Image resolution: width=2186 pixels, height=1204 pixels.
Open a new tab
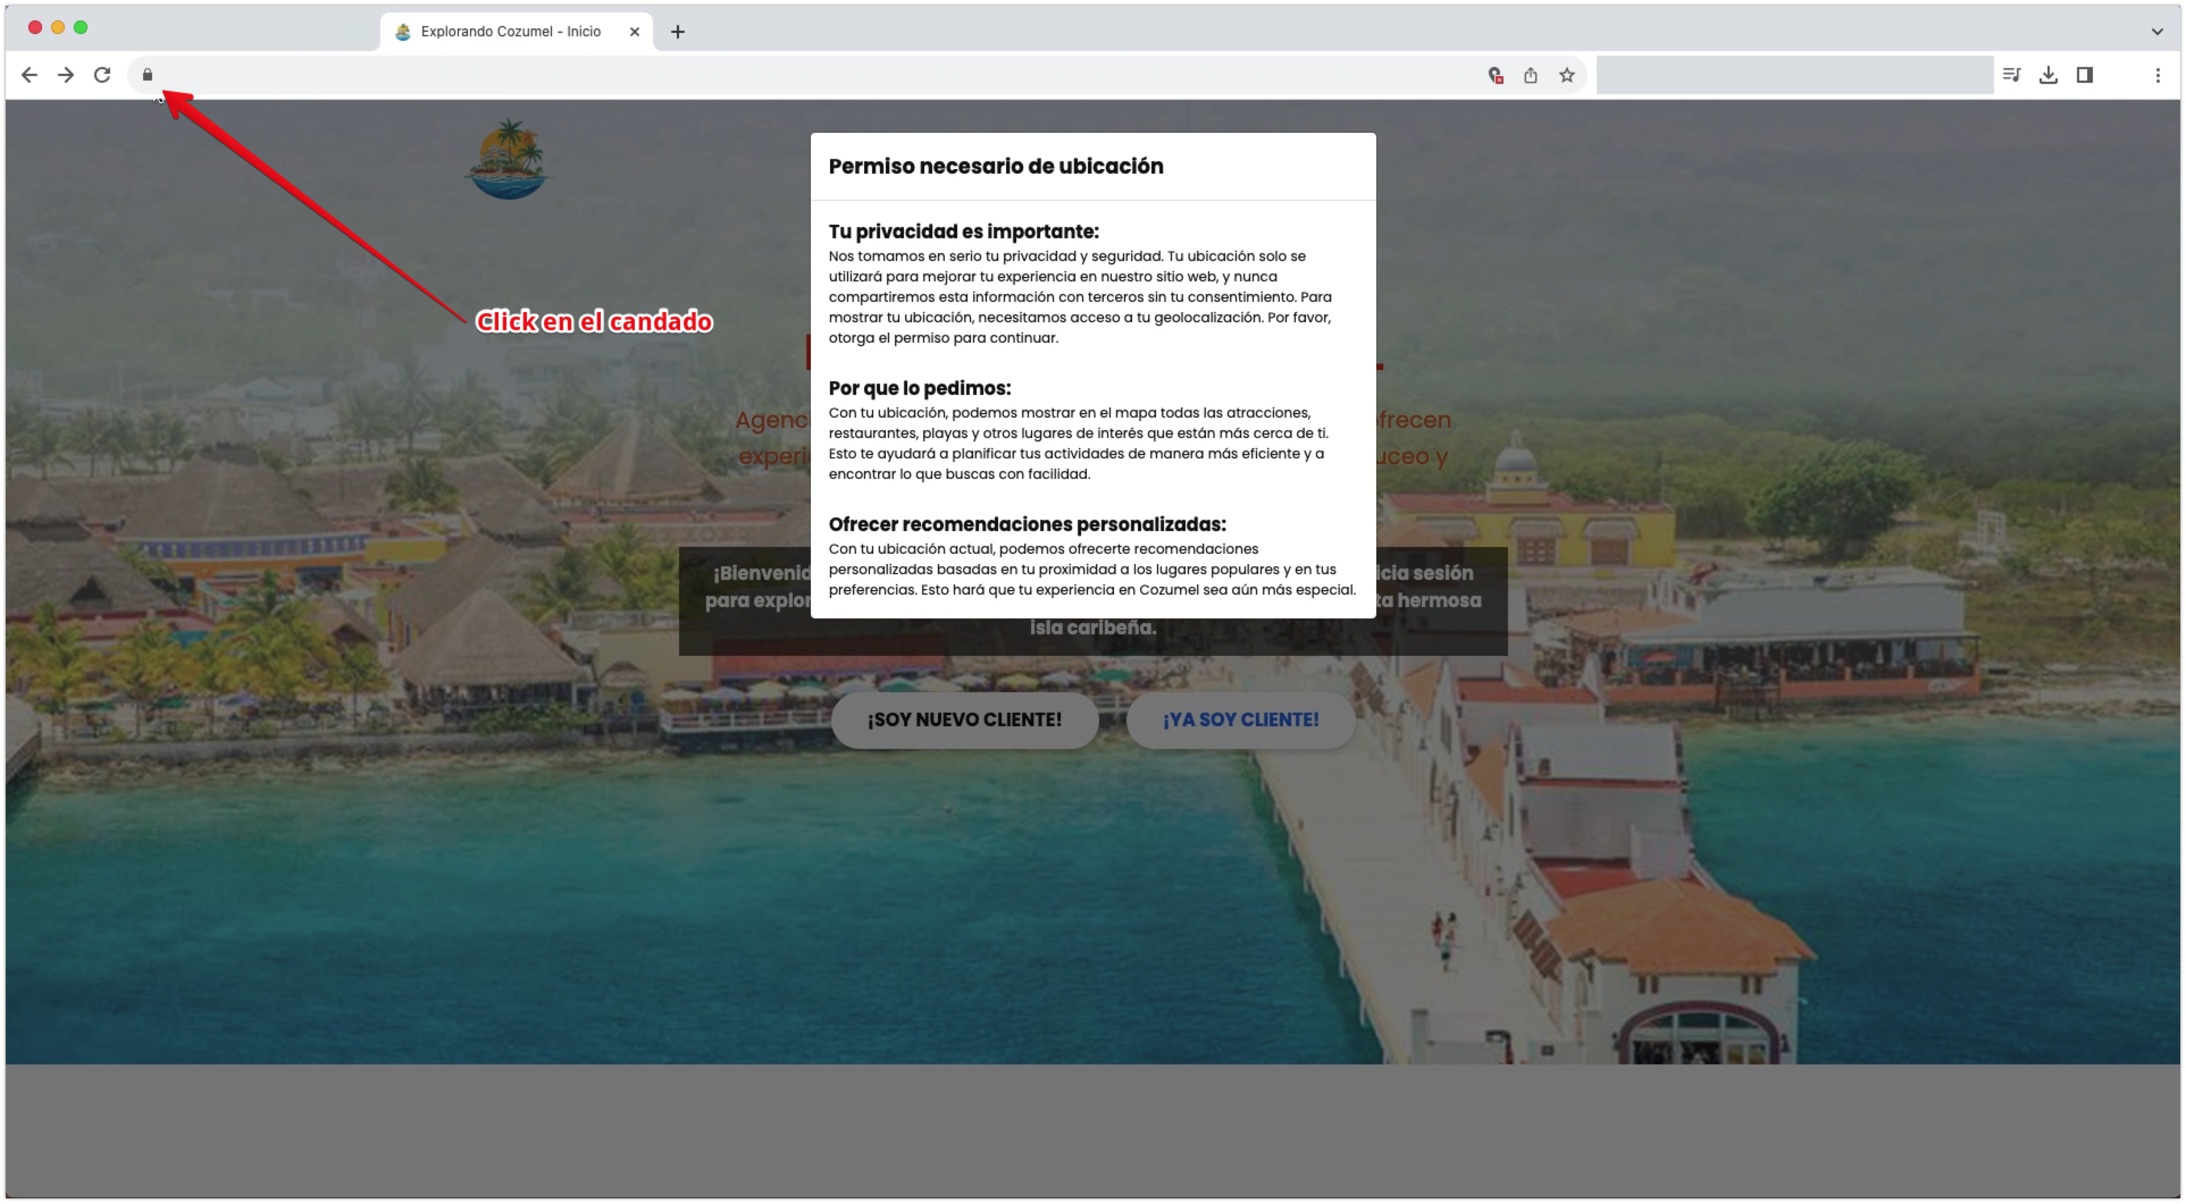coord(677,31)
